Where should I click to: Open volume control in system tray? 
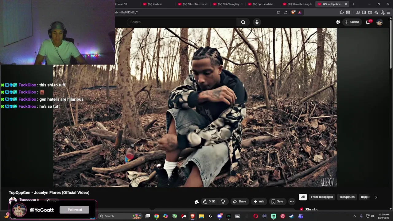[372, 216]
